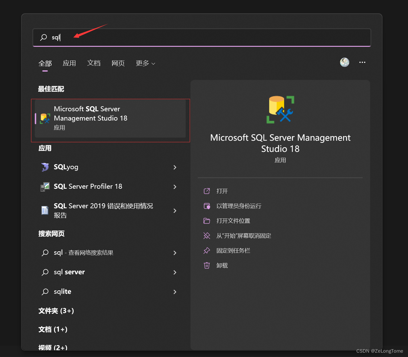Expand the SQLyog result arrow
408x357 pixels.
(x=175, y=167)
